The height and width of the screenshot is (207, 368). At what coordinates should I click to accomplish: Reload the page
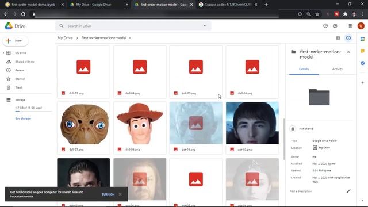tap(23, 14)
